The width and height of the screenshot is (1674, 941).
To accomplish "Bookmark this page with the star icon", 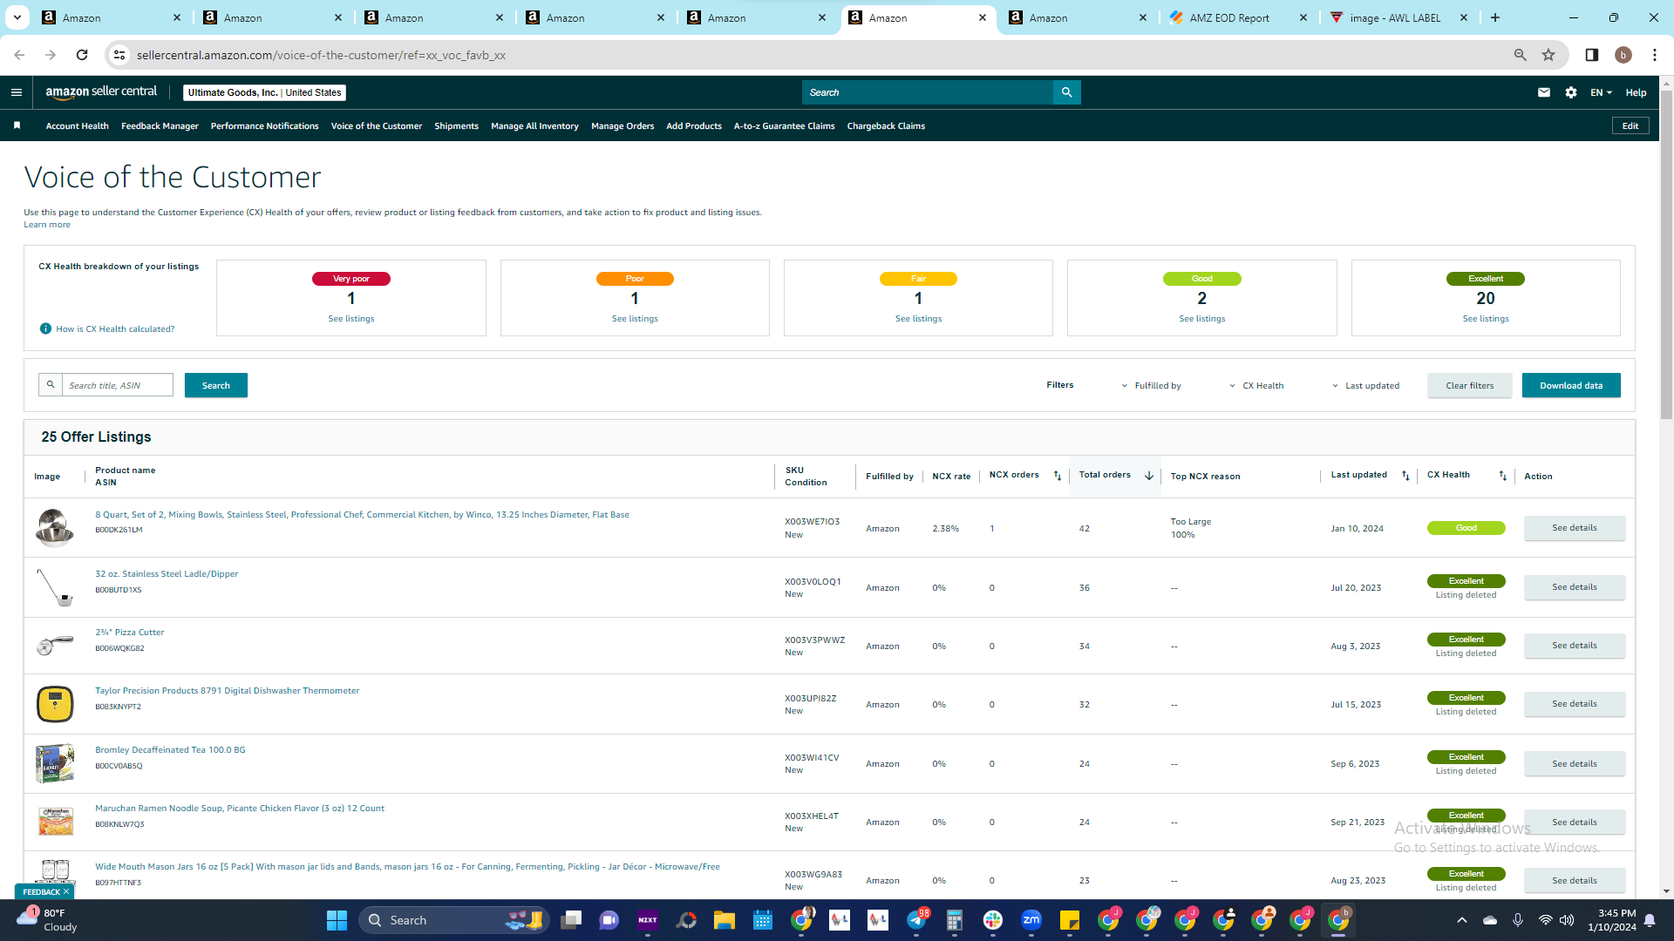I will click(x=1548, y=55).
